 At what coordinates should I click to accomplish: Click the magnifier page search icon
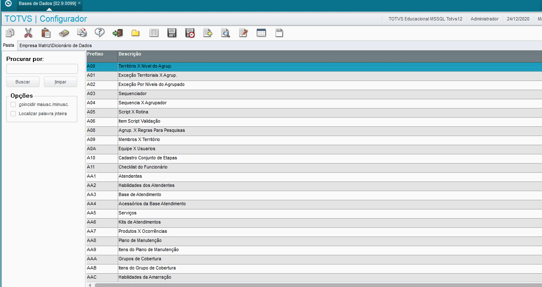(225, 33)
